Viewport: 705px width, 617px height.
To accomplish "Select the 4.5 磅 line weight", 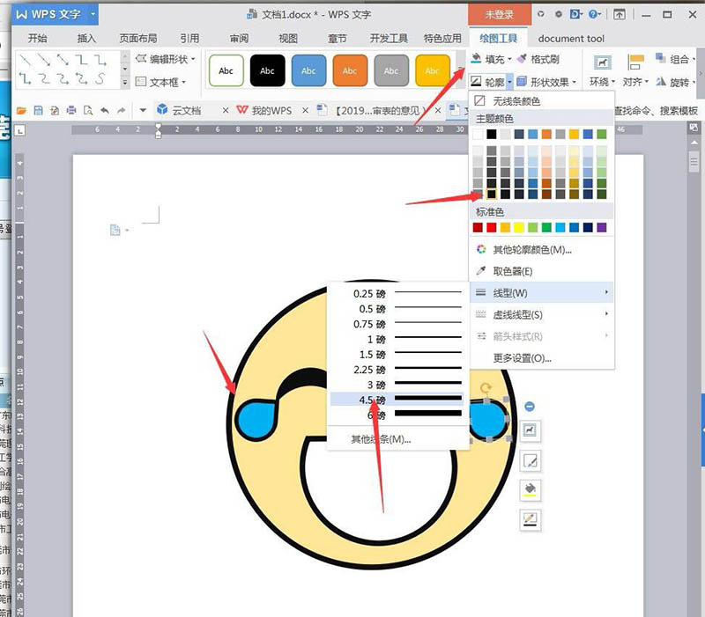I will (397, 400).
